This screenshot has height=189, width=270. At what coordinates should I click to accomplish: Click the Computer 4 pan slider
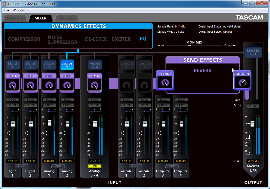(181, 111)
